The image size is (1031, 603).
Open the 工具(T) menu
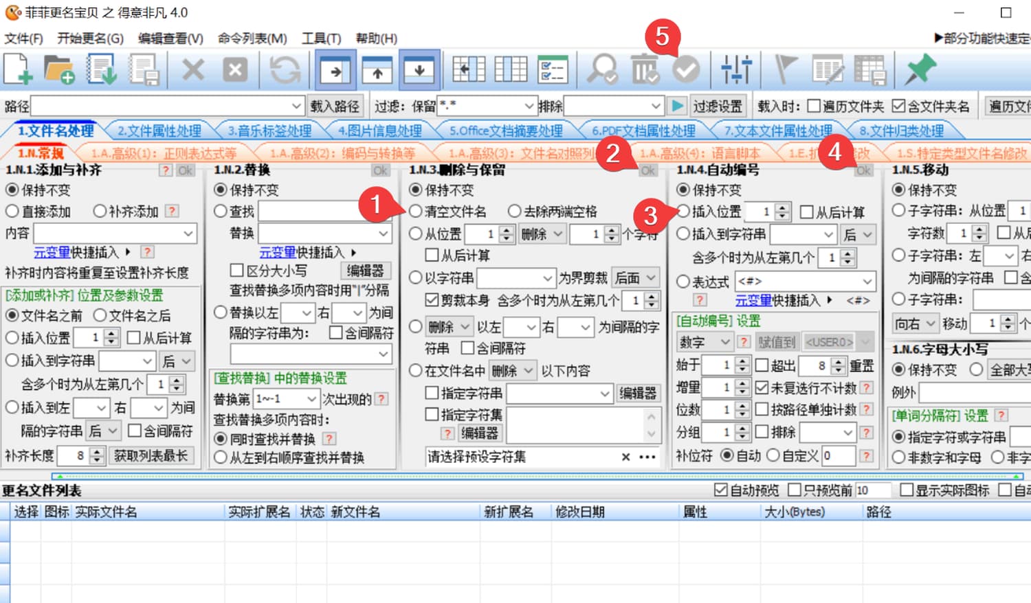point(321,38)
